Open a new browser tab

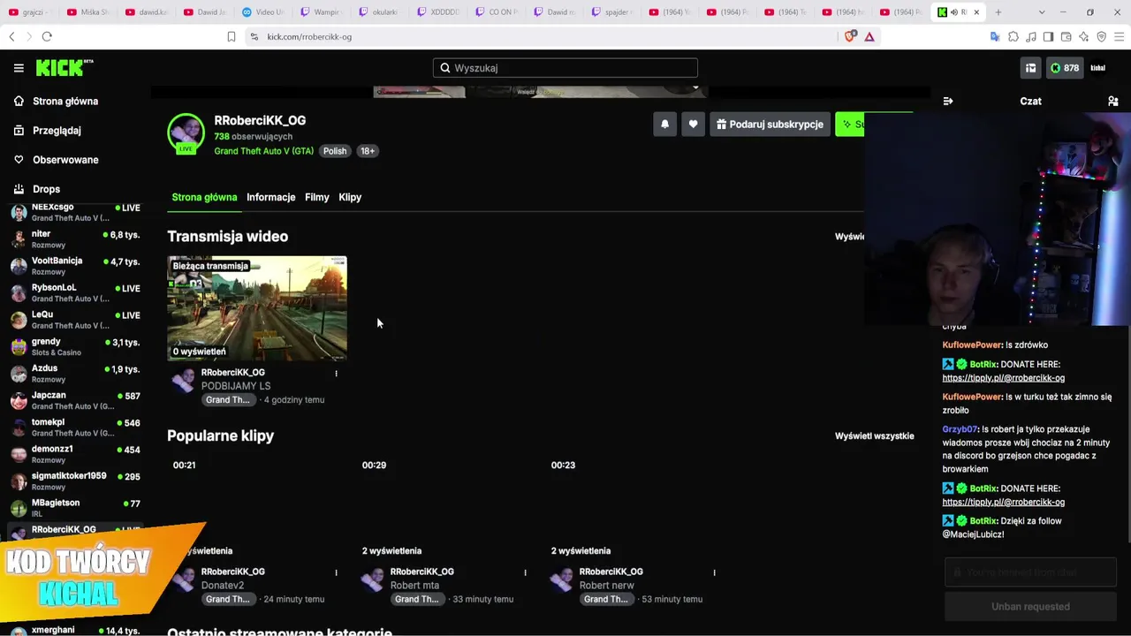point(998,12)
